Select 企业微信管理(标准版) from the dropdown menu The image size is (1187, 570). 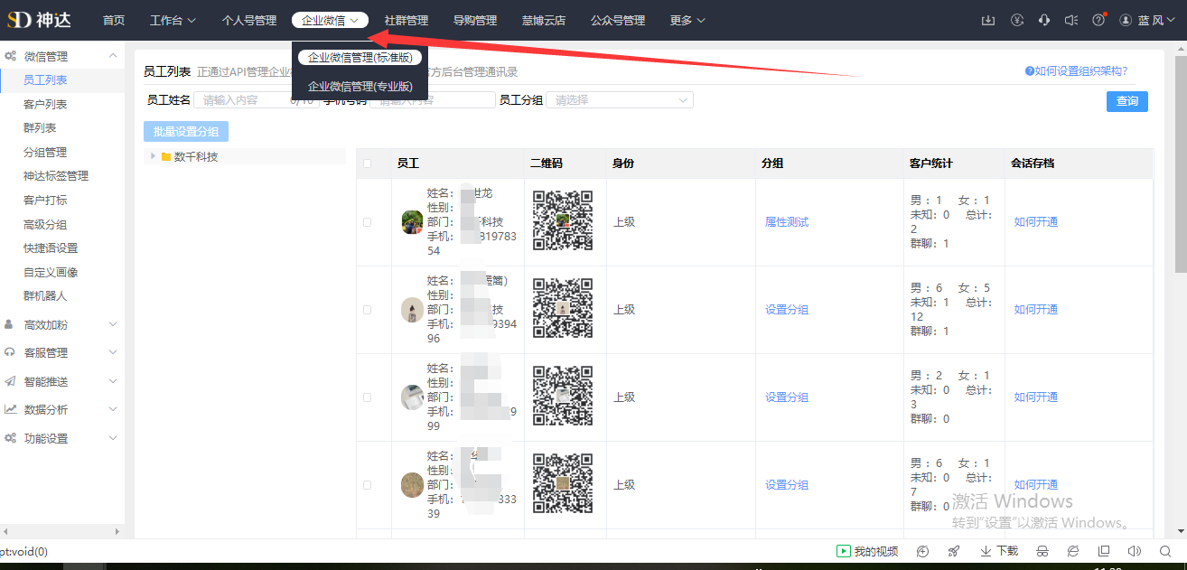click(x=360, y=58)
